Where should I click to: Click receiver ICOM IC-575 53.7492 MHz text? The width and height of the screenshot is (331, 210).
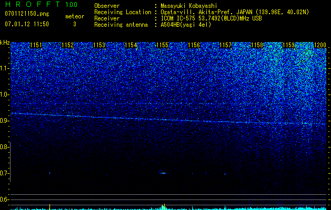211,18
